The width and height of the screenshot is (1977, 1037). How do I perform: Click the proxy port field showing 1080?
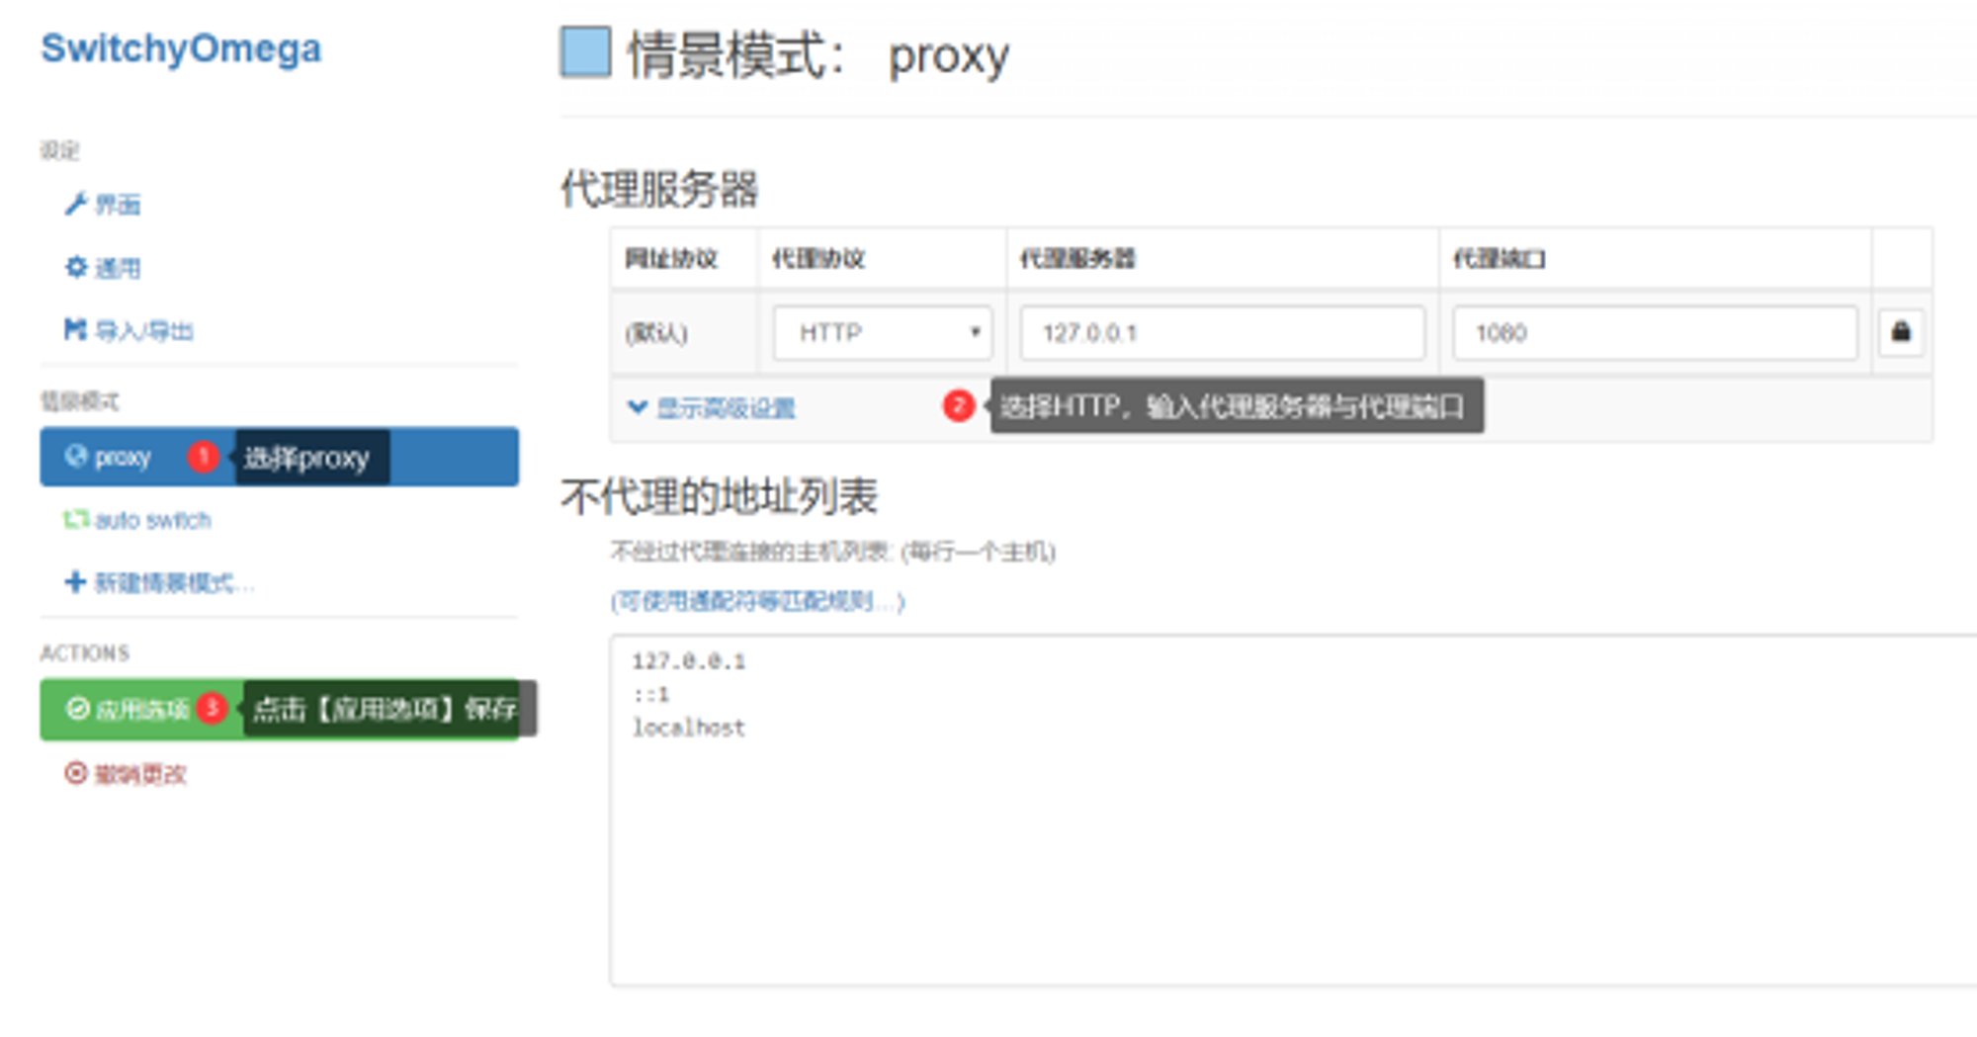[1654, 333]
